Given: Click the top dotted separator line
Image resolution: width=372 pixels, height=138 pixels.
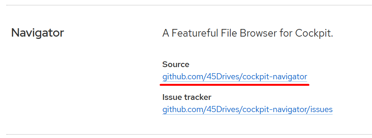Looking at the screenshot, I should pyautogui.click(x=189, y=5).
